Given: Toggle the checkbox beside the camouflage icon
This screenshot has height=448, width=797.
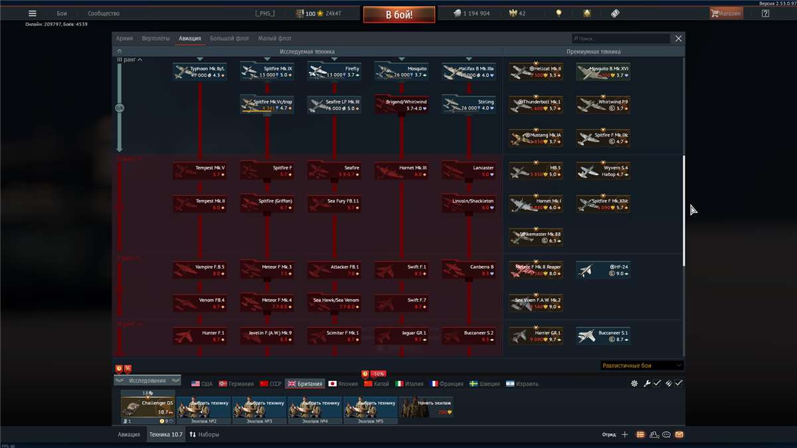Looking at the screenshot, I should point(677,383).
